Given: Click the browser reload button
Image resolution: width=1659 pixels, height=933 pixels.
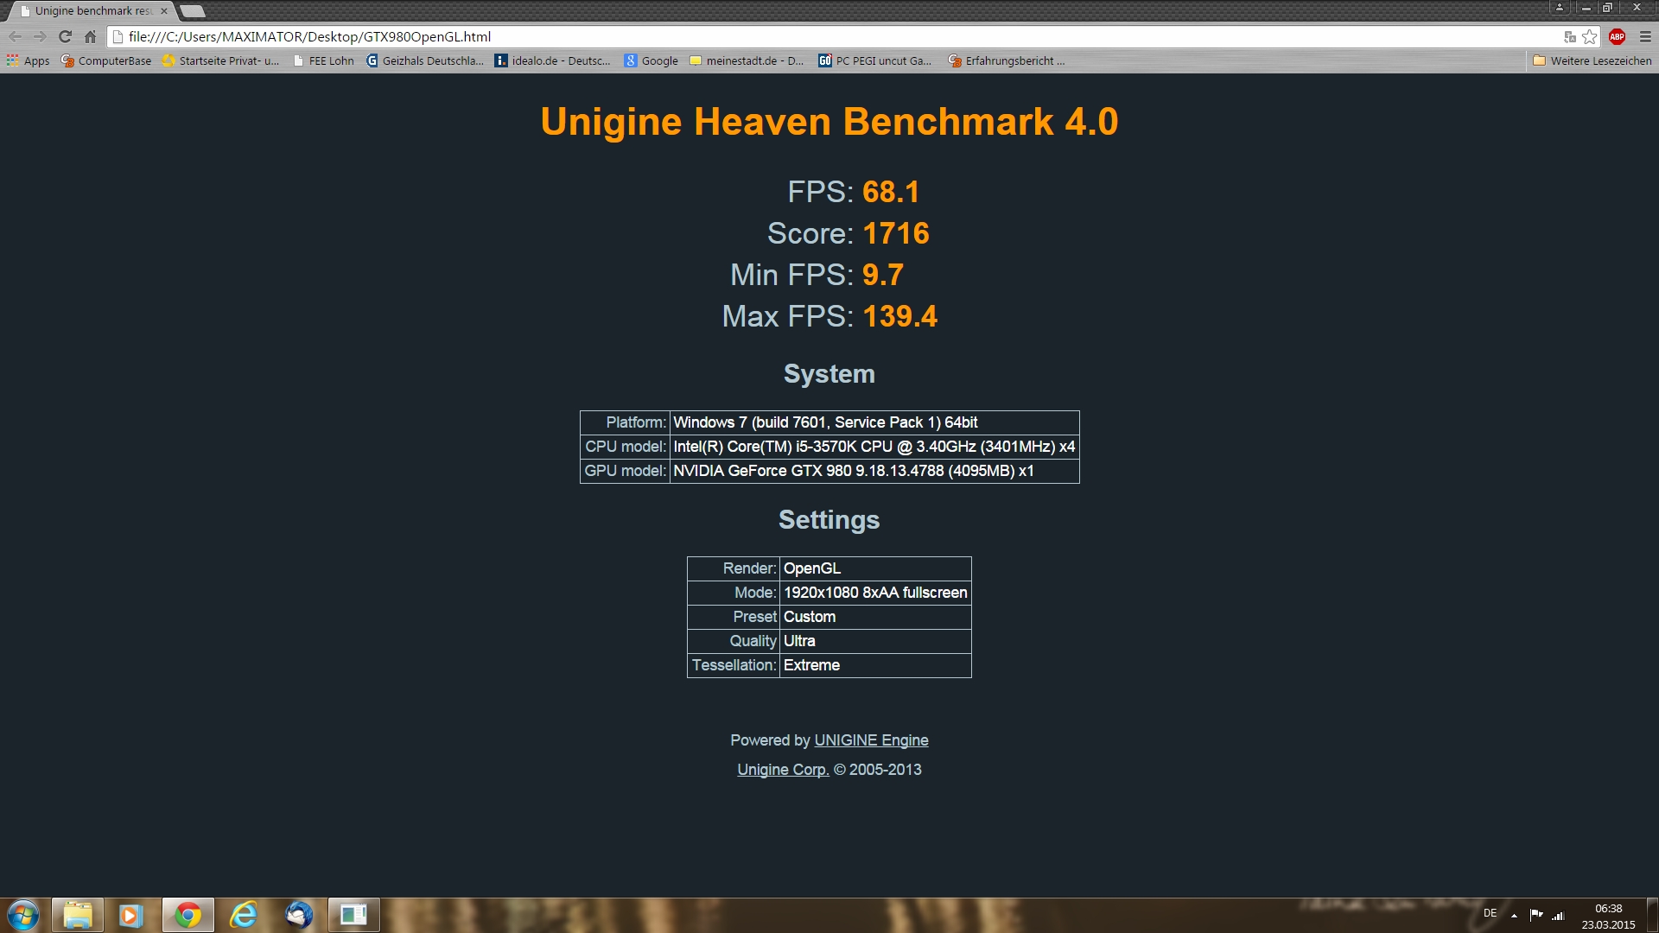Looking at the screenshot, I should (x=65, y=36).
